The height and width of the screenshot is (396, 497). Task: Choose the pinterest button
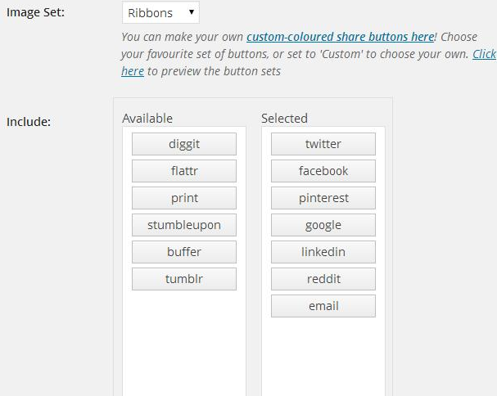click(x=323, y=198)
